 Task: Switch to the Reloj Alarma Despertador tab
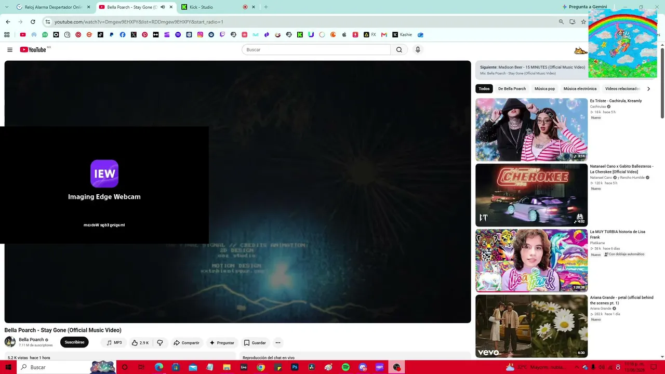[x=54, y=7]
